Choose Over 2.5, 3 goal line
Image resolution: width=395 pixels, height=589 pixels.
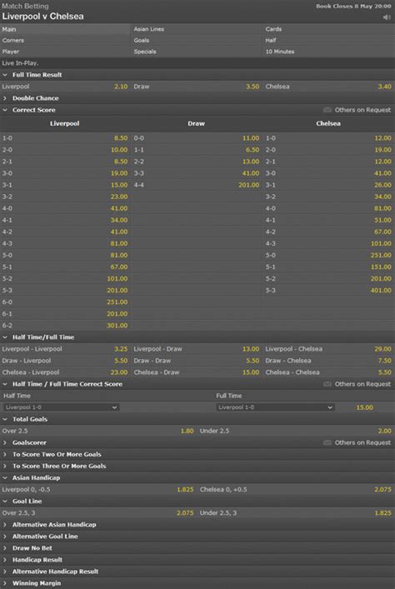[x=98, y=513]
